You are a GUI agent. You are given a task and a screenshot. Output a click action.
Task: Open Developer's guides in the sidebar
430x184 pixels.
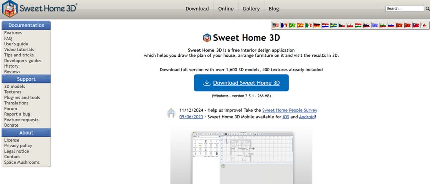[x=23, y=61]
